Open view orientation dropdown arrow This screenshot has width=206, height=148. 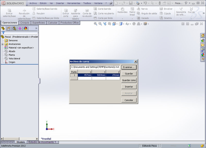pos(117,24)
